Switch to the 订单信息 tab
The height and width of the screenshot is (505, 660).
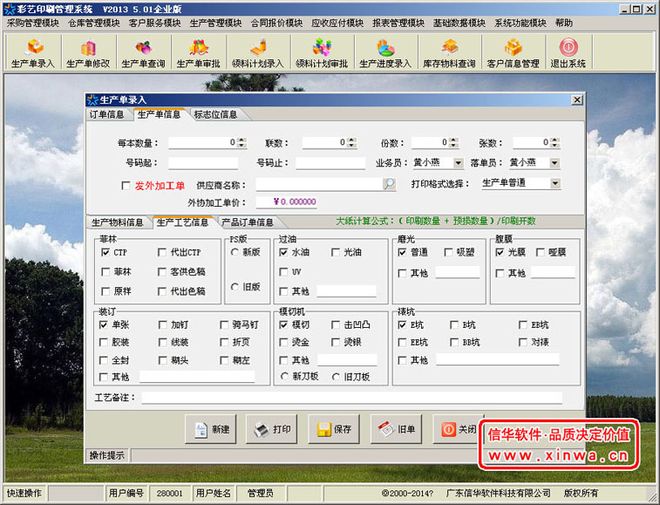[107, 114]
